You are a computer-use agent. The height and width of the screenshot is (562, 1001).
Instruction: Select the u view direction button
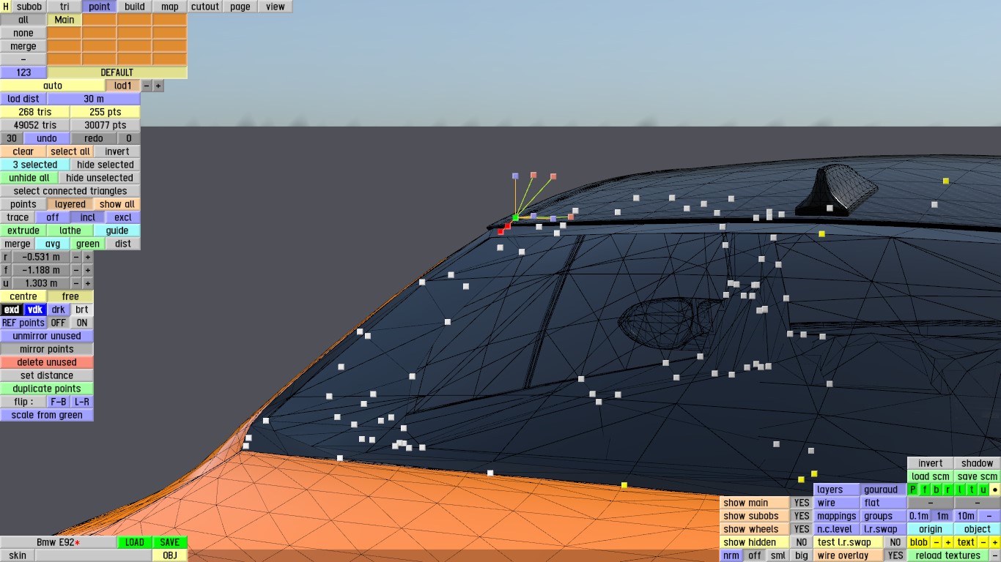983,490
